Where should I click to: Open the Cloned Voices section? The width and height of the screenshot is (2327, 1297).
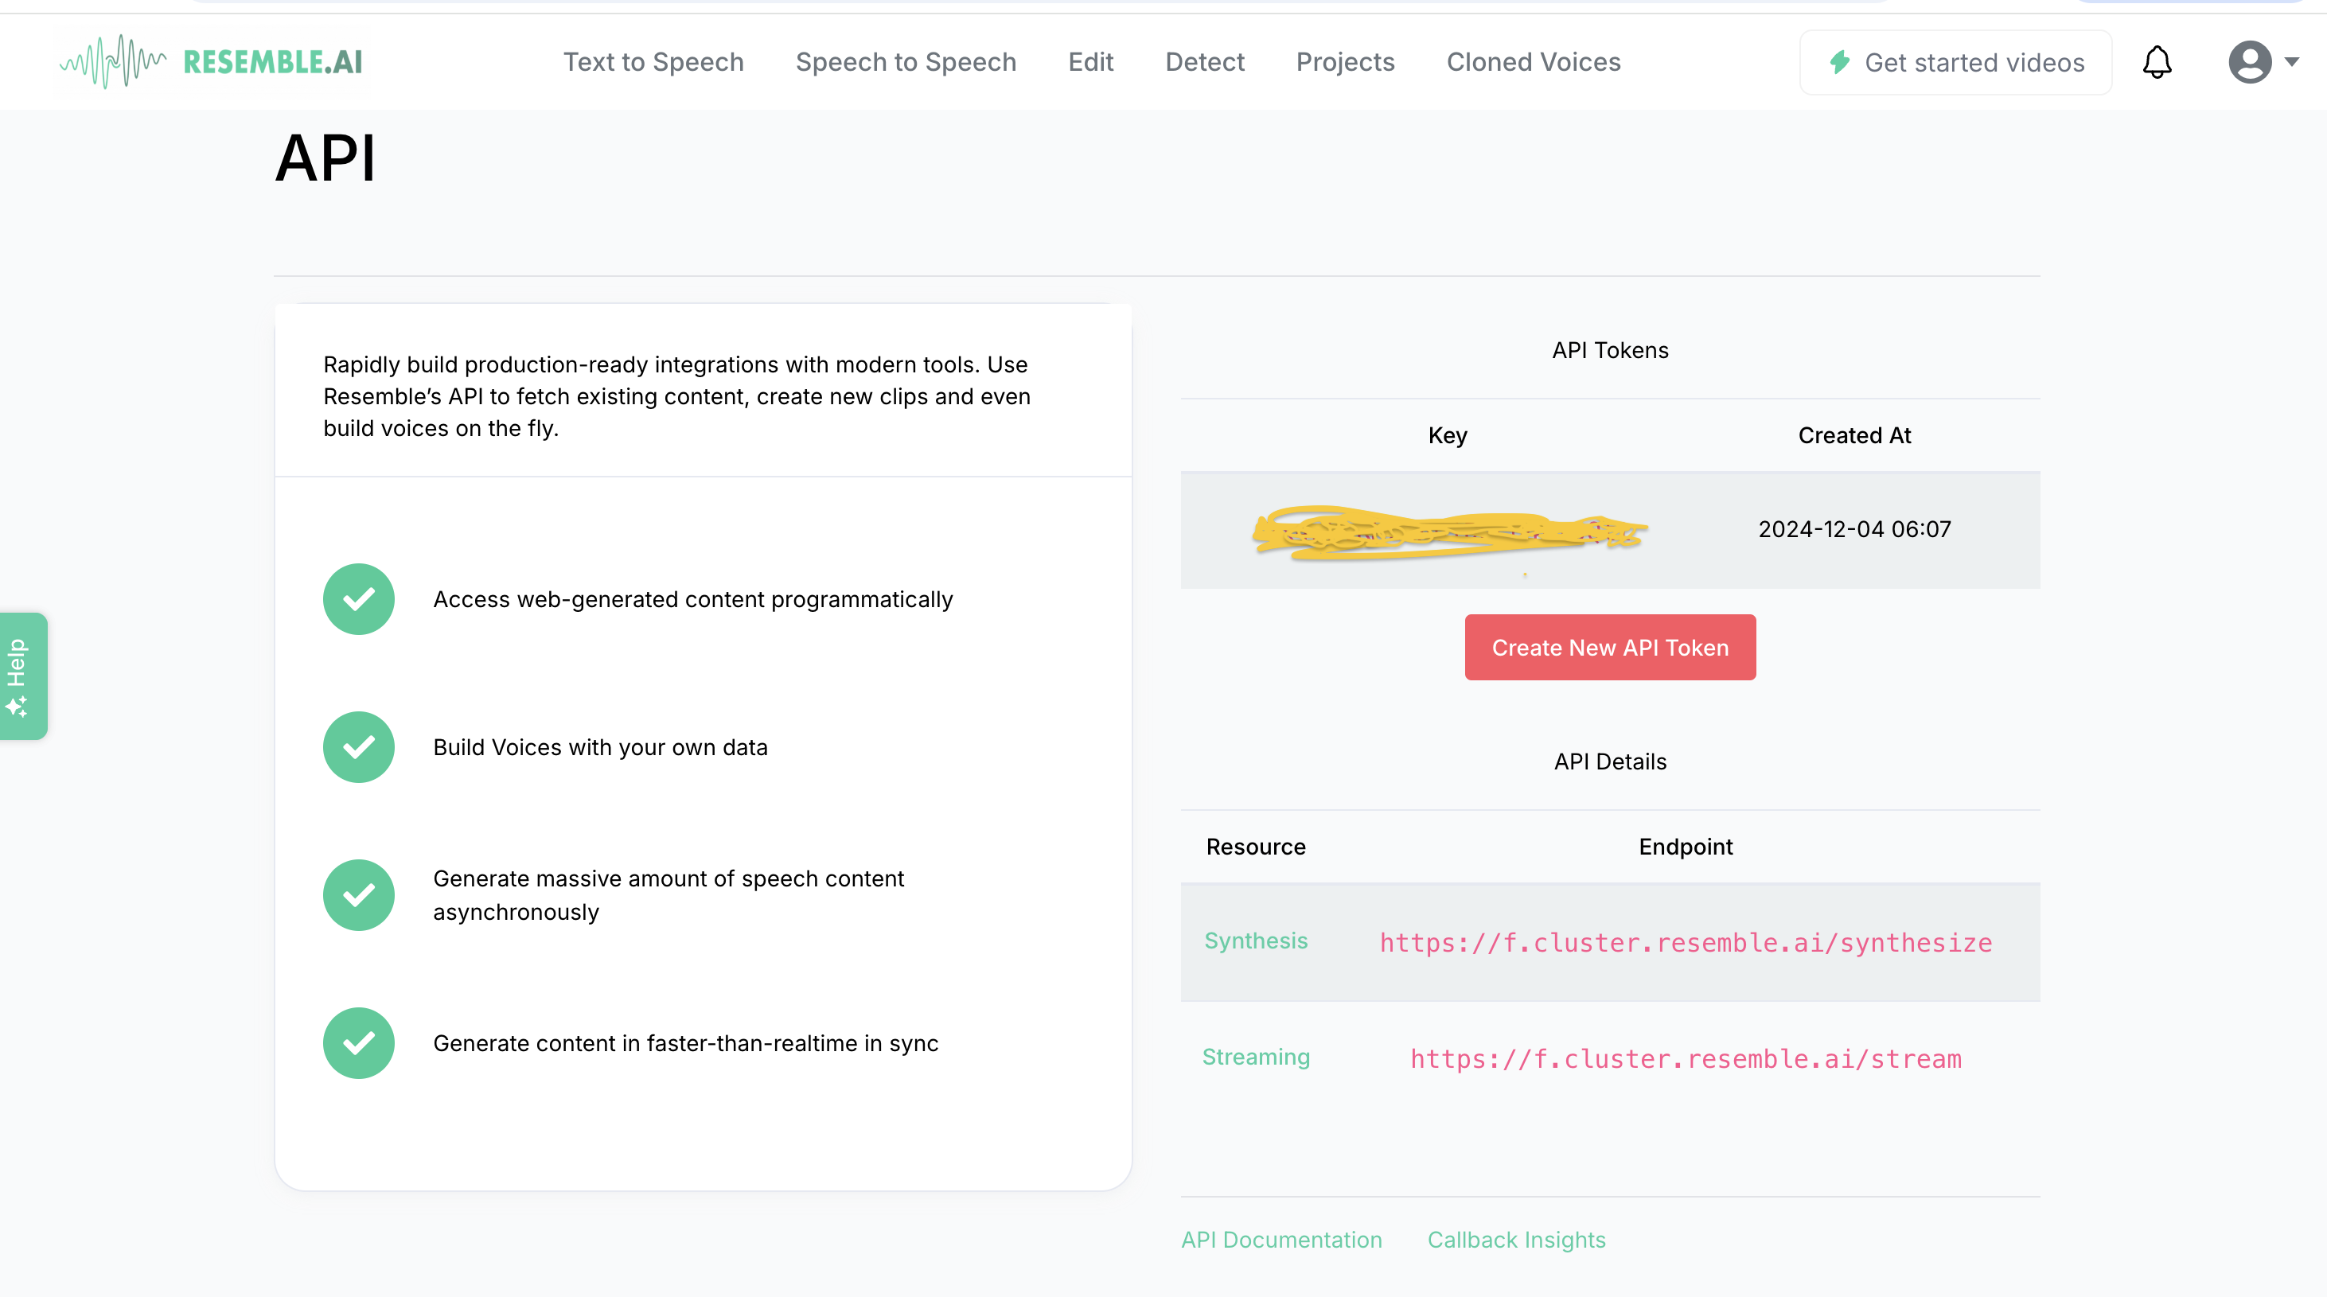[1532, 61]
